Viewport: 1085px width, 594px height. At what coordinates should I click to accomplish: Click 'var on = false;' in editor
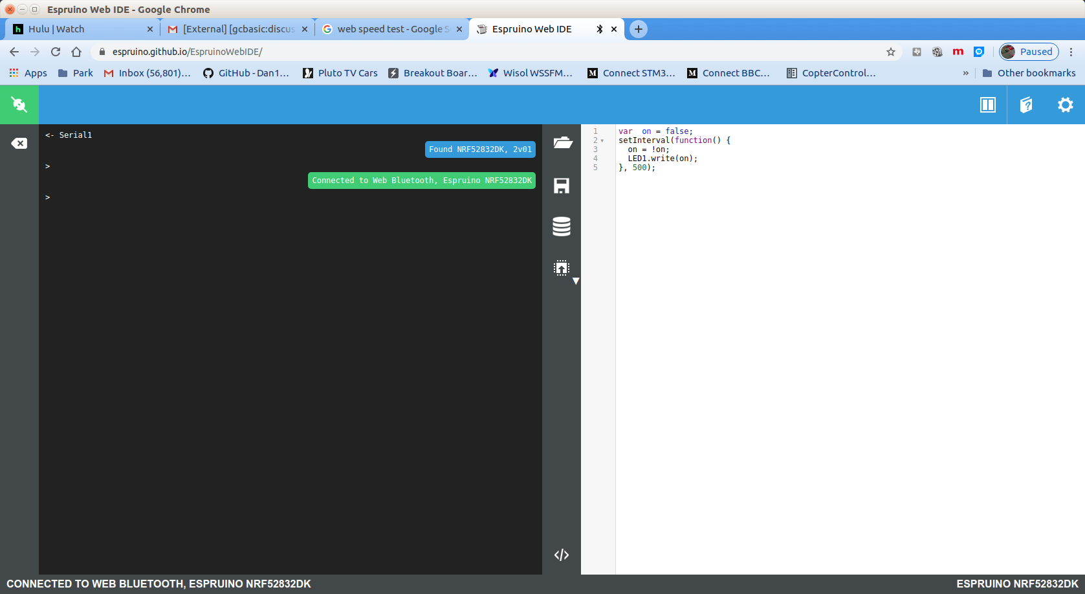pos(655,131)
